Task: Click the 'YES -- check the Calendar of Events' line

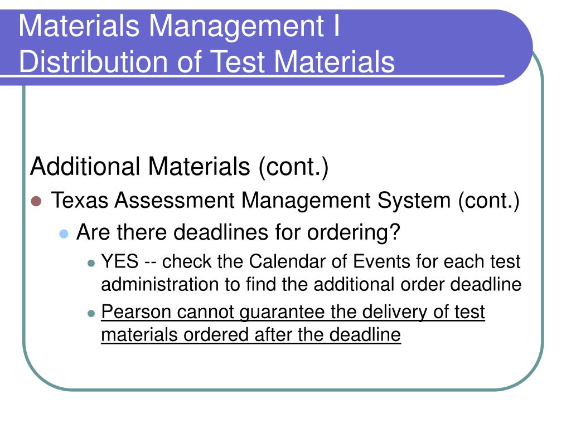Action: click(311, 261)
